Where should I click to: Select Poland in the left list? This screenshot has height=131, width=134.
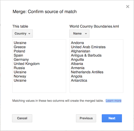click(19, 51)
